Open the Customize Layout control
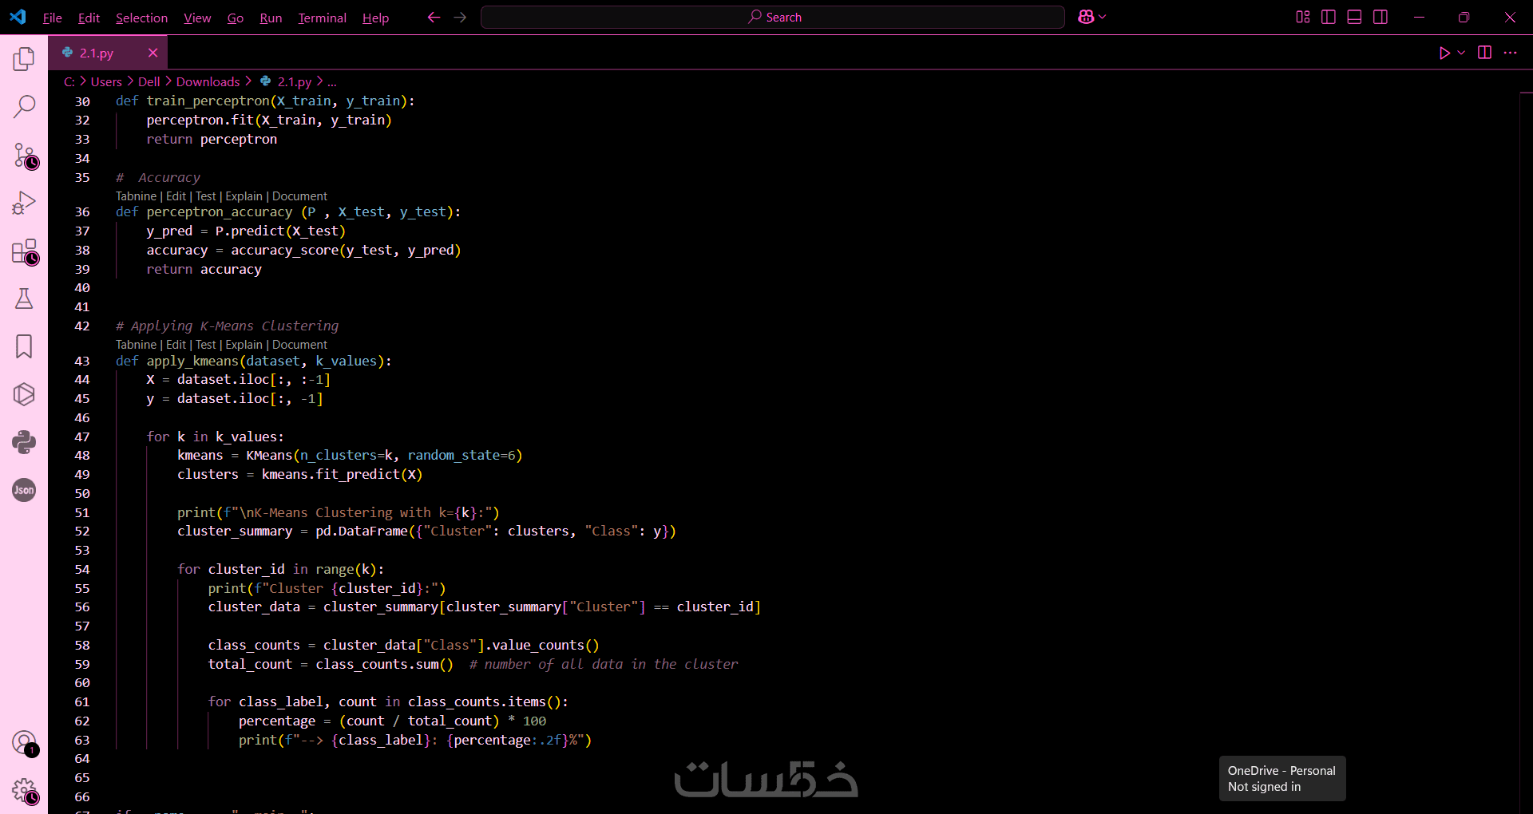 tap(1302, 17)
